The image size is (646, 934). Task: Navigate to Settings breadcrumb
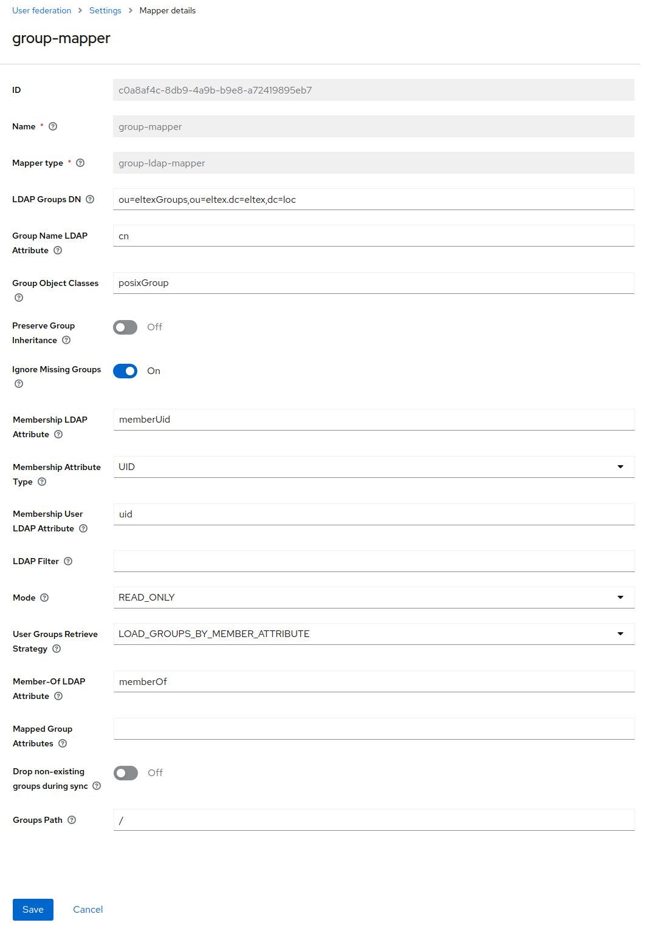point(105,10)
